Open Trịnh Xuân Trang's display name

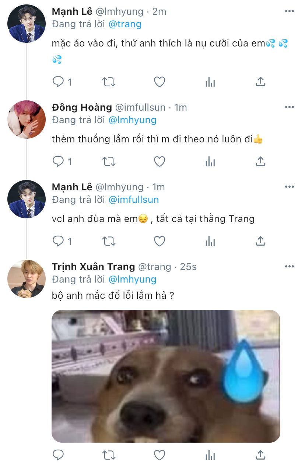point(93,266)
